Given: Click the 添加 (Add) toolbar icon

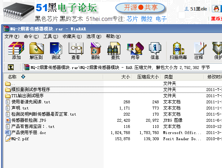Looking at the screenshot, I should [16, 48].
